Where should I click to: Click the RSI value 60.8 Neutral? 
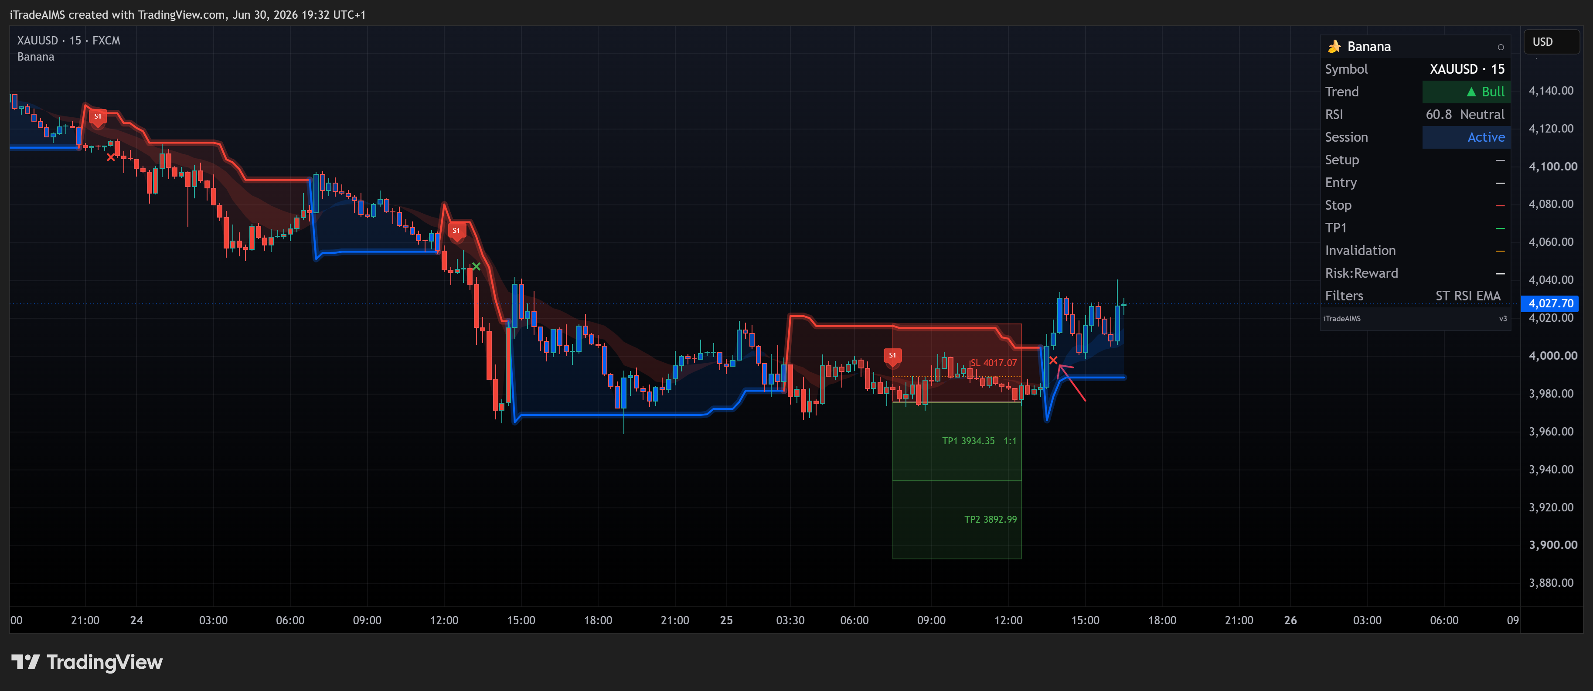pyautogui.click(x=1464, y=115)
